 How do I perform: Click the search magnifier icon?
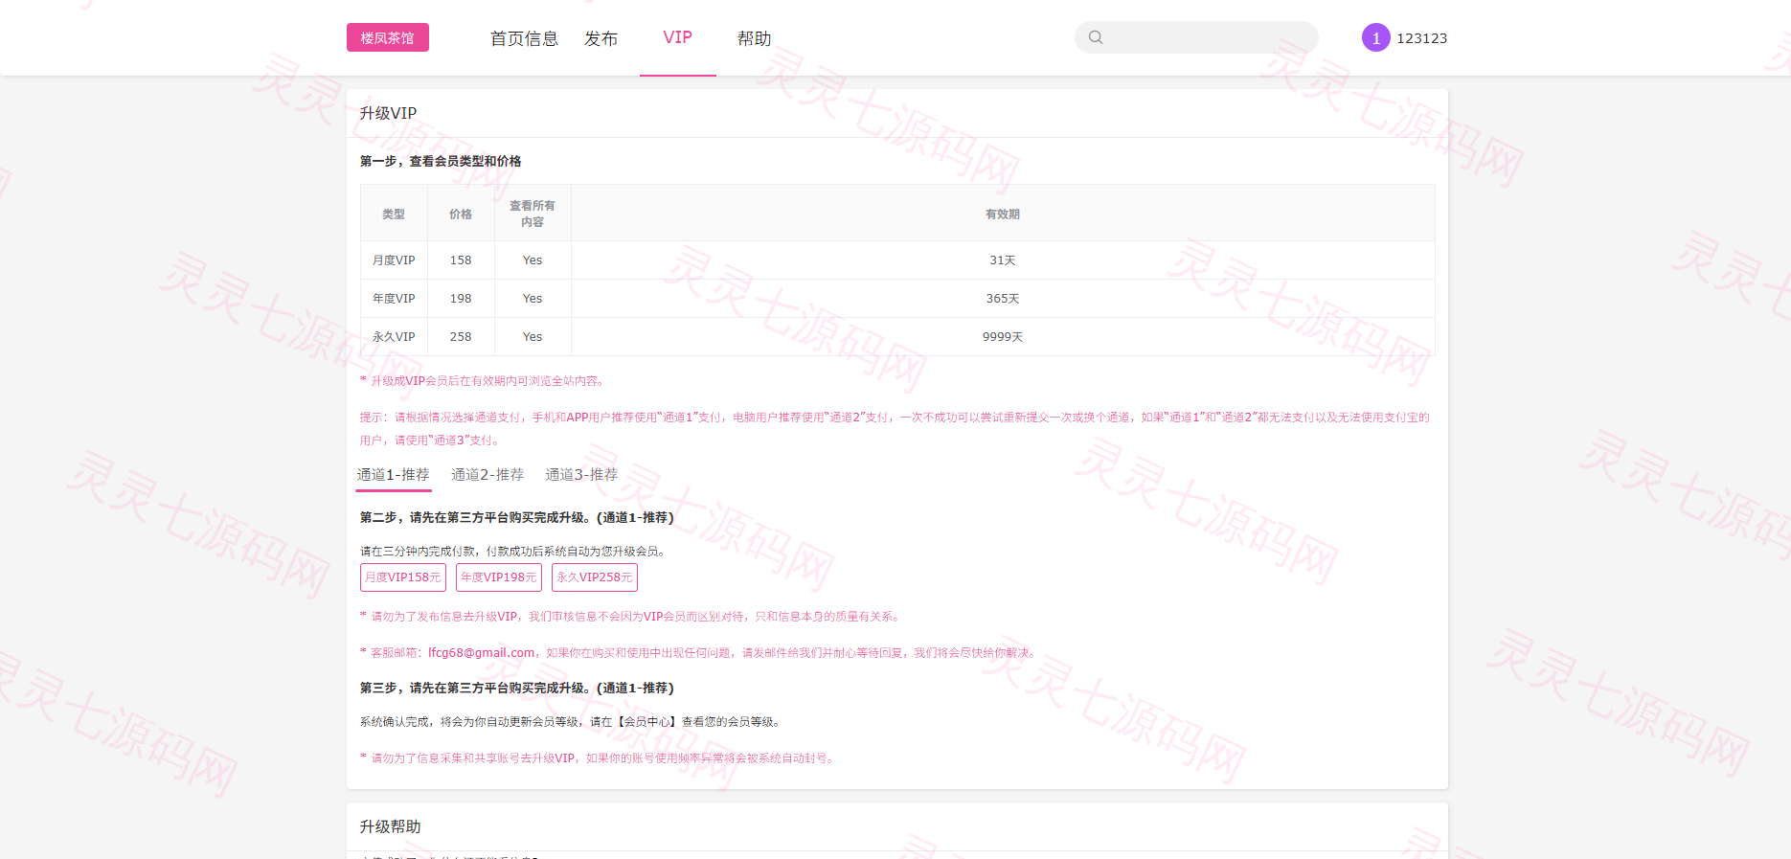pyautogui.click(x=1096, y=37)
